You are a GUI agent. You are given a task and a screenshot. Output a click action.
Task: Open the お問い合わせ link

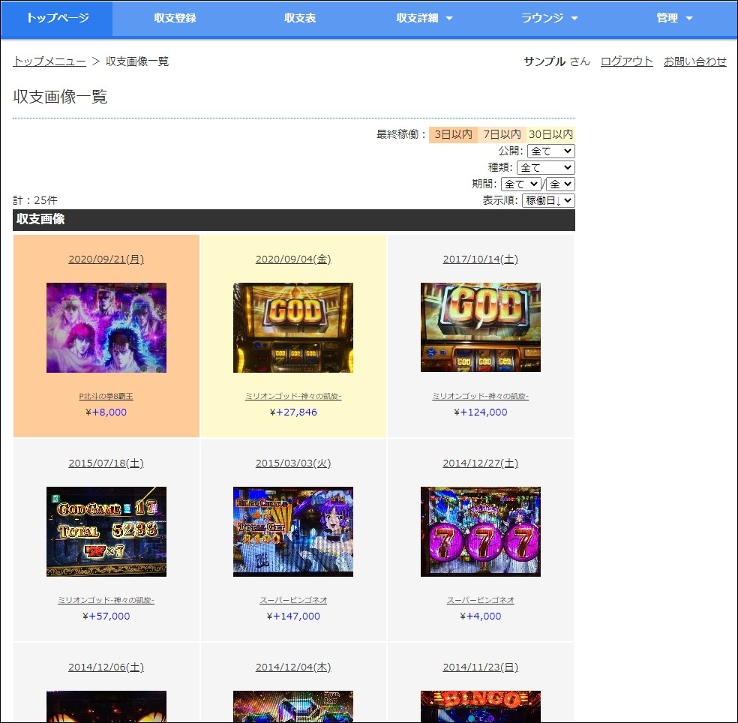[x=694, y=61]
